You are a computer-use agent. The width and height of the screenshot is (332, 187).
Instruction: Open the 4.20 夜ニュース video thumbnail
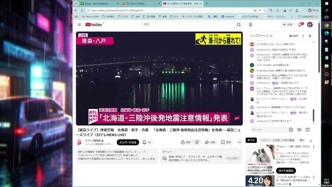coord(260,181)
